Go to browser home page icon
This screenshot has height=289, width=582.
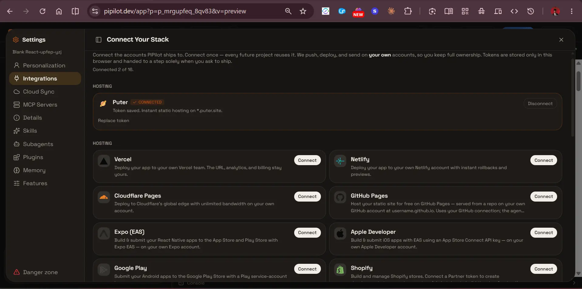pos(59,11)
